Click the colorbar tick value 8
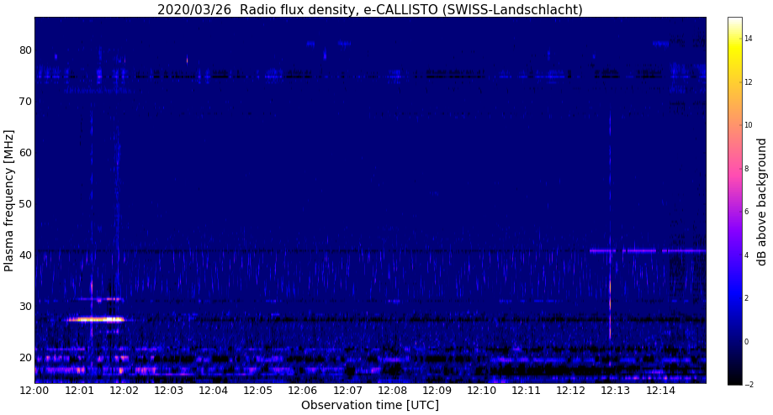Screen dimensions: 773x415 tap(746, 168)
